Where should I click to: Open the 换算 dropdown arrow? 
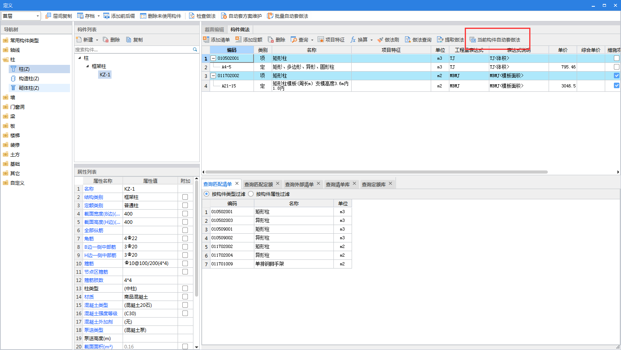[371, 40]
